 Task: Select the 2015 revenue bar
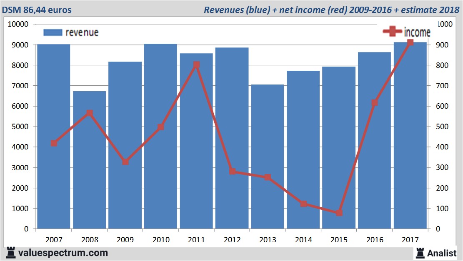click(x=339, y=147)
